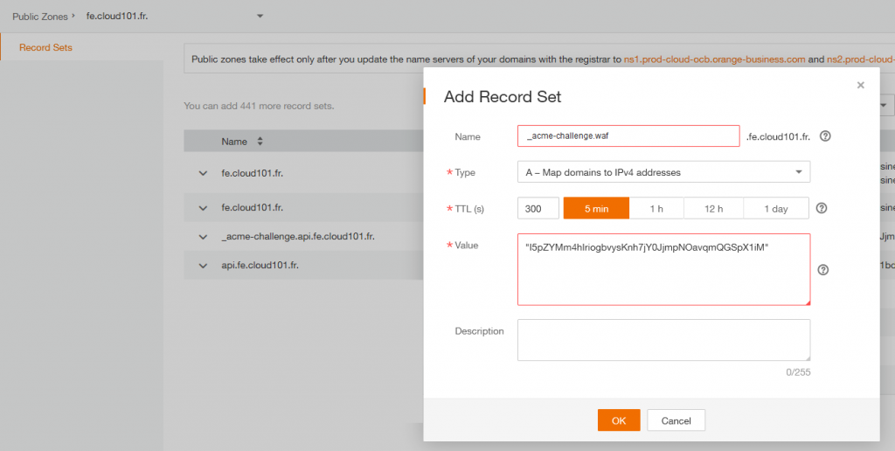Open the ns2.prod-cloud name server link
This screenshot has width=895, height=451.
tap(861, 59)
